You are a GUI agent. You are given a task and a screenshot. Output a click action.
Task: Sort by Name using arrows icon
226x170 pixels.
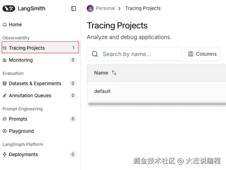tap(114, 73)
